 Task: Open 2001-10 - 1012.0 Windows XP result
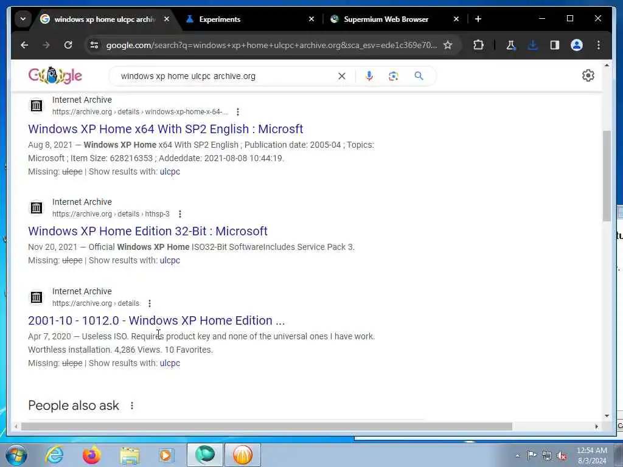156,320
